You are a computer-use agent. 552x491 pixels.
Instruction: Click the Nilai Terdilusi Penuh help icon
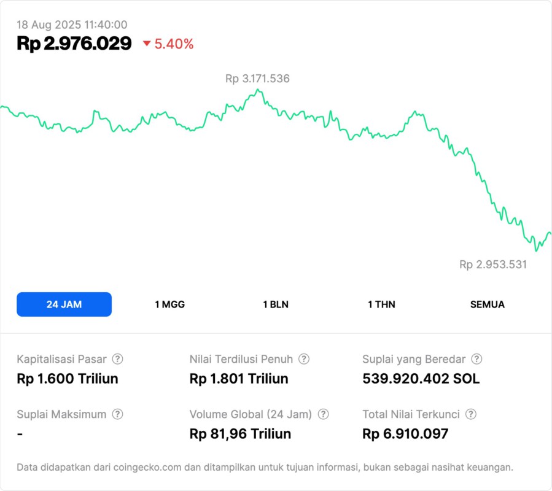[x=304, y=359]
